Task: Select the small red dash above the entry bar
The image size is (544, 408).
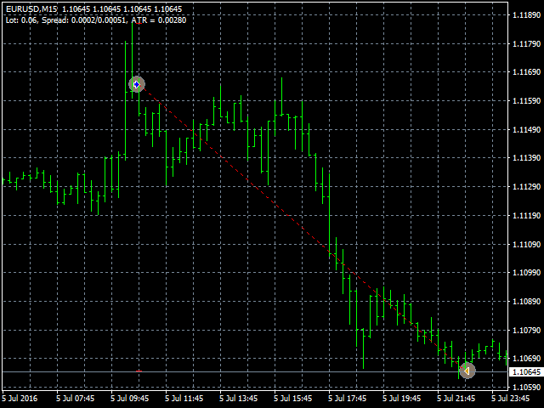Action: pyautogui.click(x=139, y=23)
